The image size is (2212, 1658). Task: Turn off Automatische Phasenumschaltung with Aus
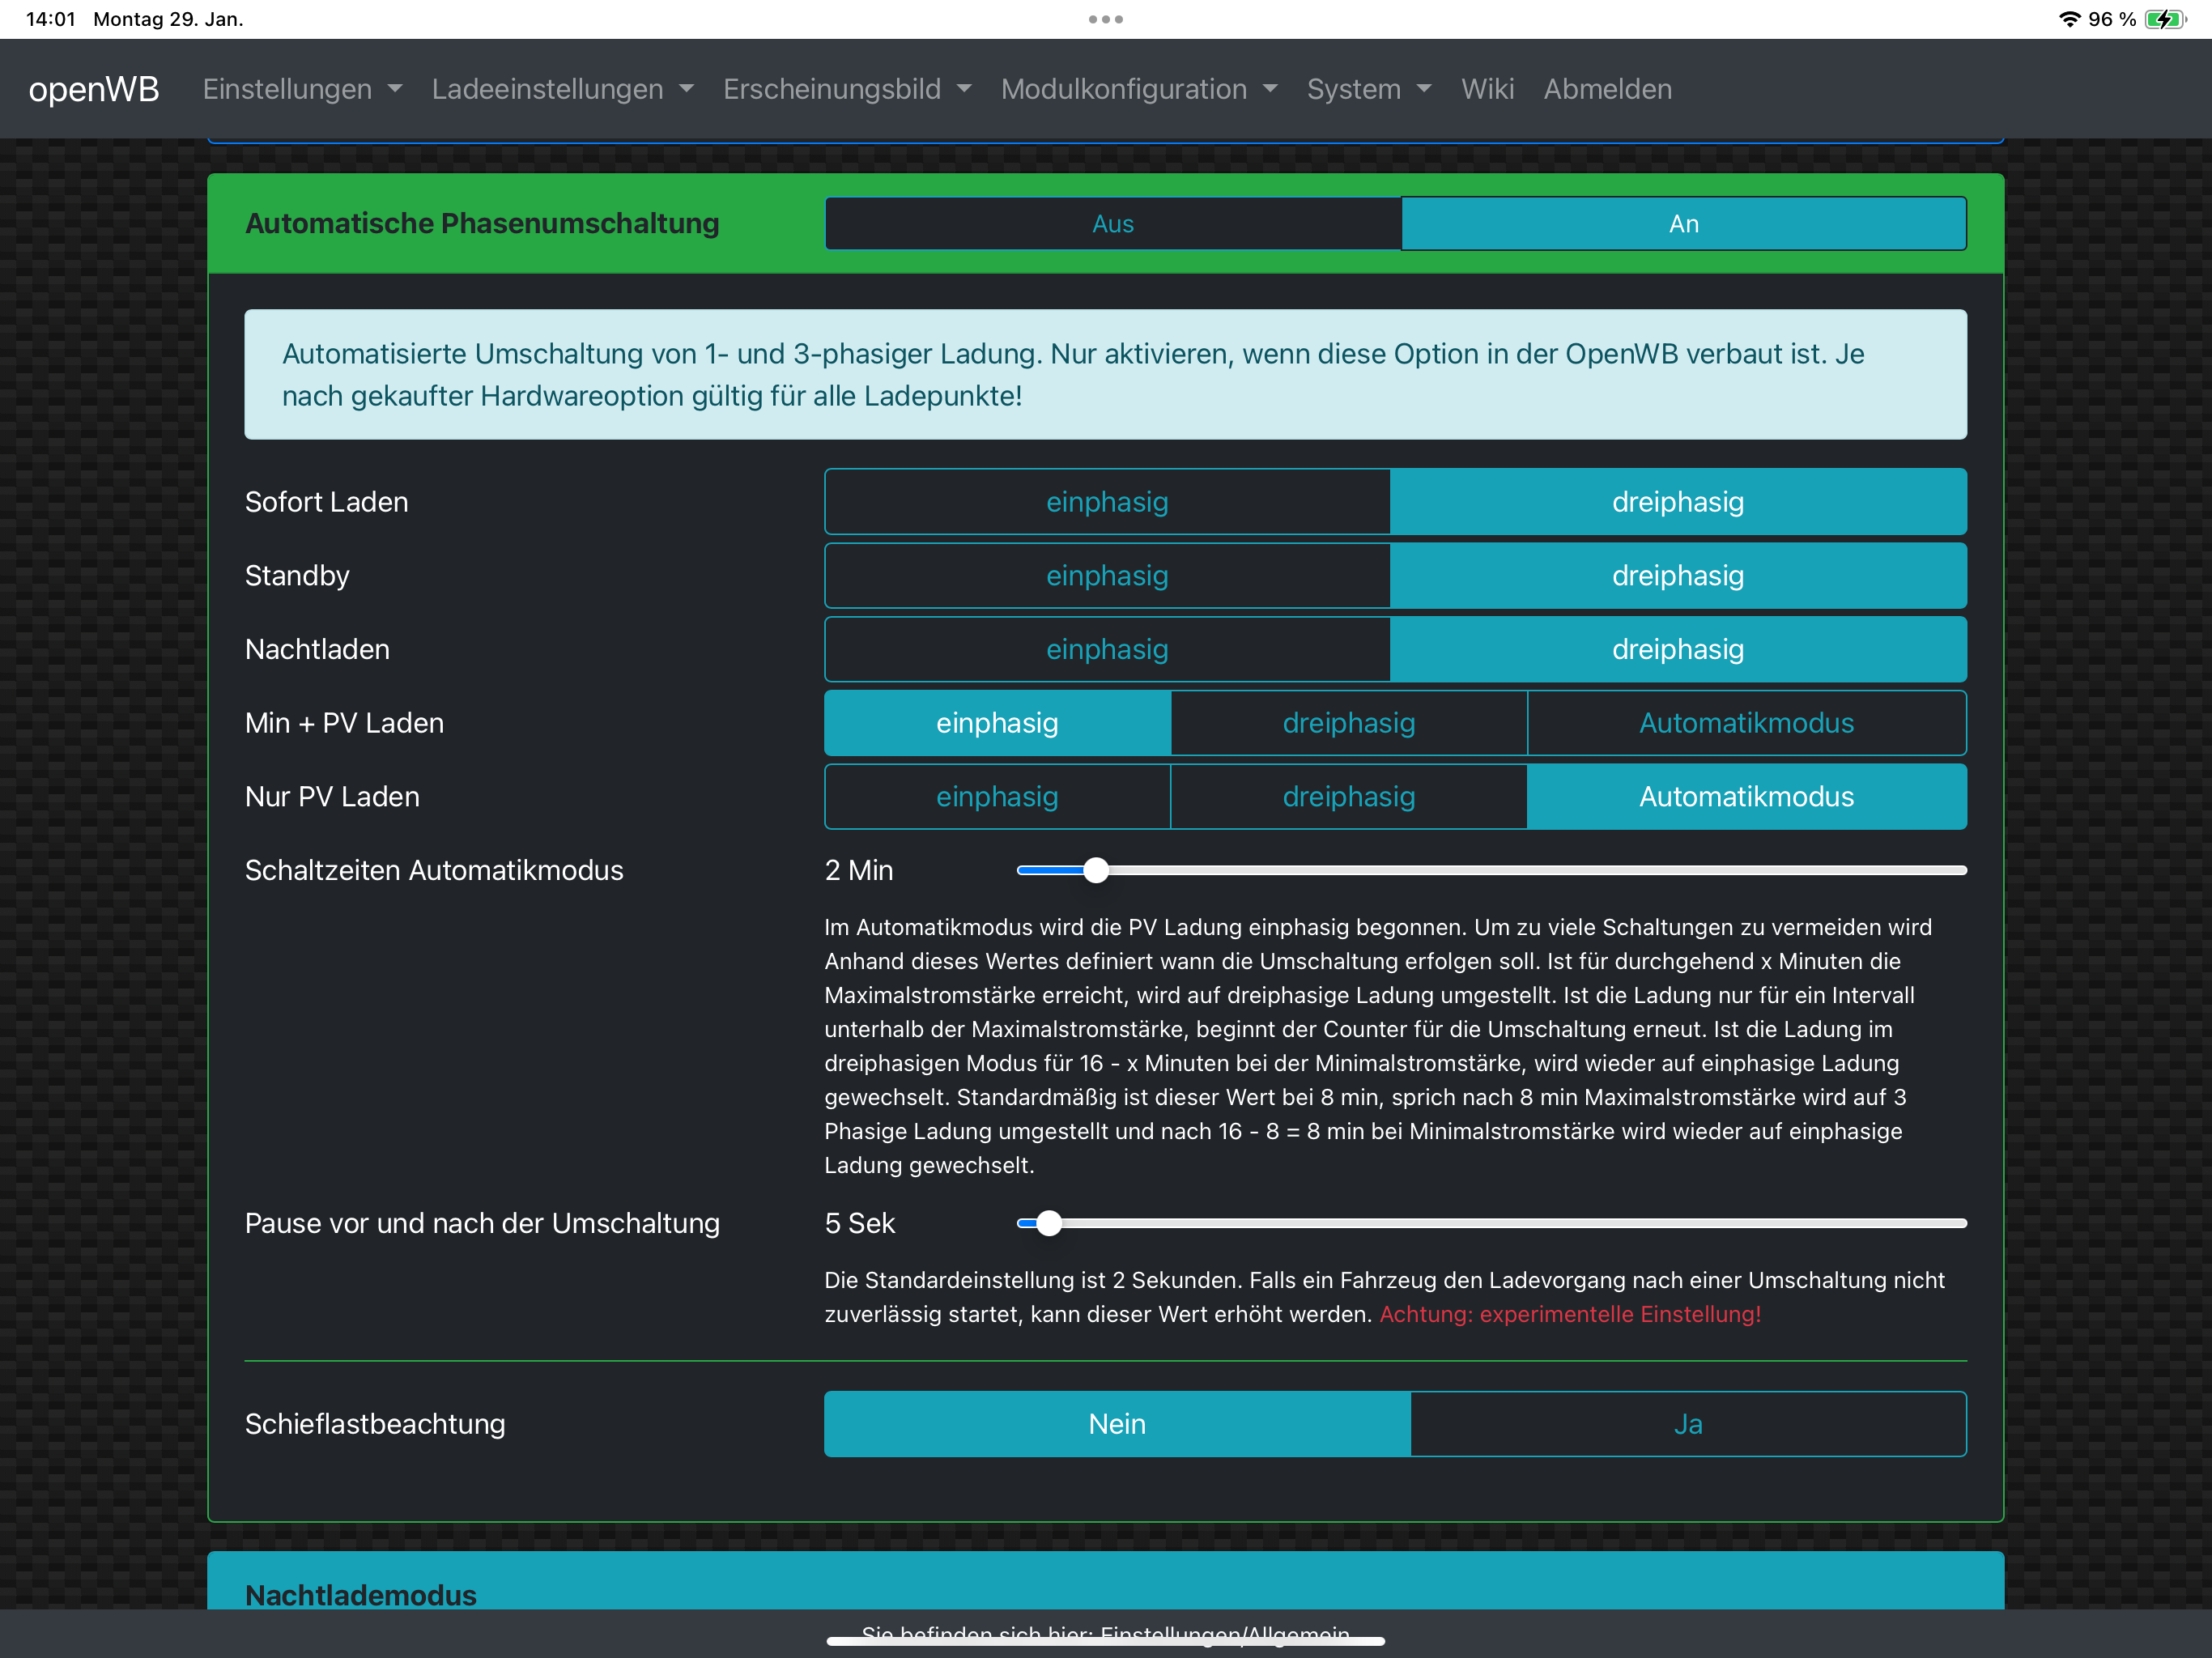(x=1112, y=224)
